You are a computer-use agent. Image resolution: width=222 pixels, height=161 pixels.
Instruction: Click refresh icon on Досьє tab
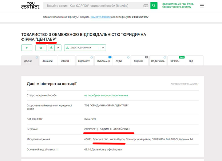(37, 57)
